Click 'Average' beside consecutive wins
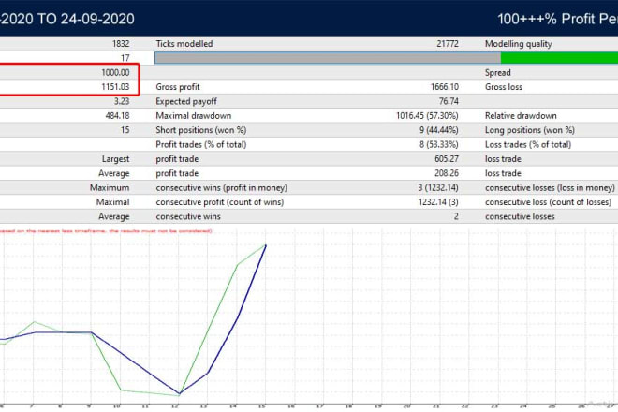Viewport: 618px width, 412px height. click(x=114, y=216)
